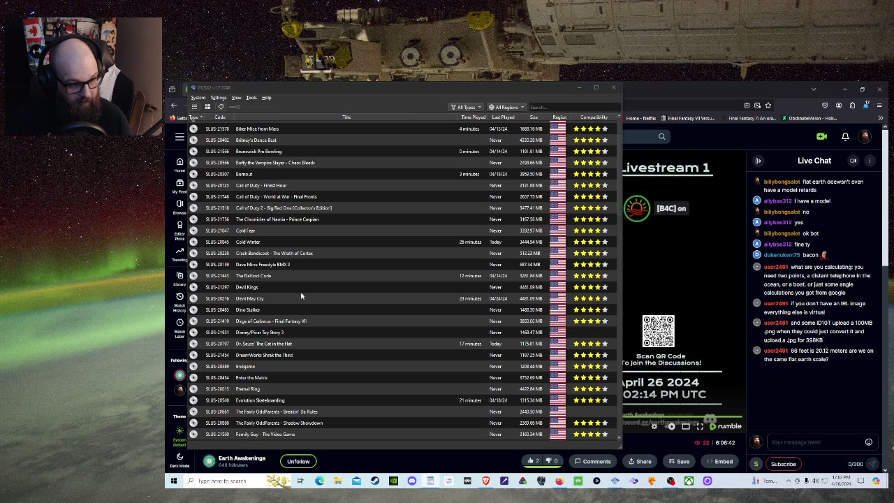Open Home - Netflix bookmark

pyautogui.click(x=640, y=118)
